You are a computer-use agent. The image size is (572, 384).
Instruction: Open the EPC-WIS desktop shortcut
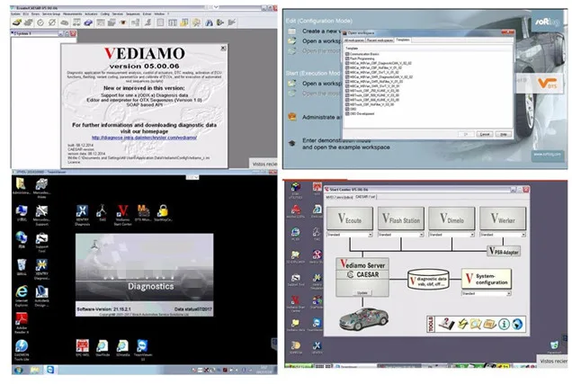pyautogui.click(x=83, y=347)
